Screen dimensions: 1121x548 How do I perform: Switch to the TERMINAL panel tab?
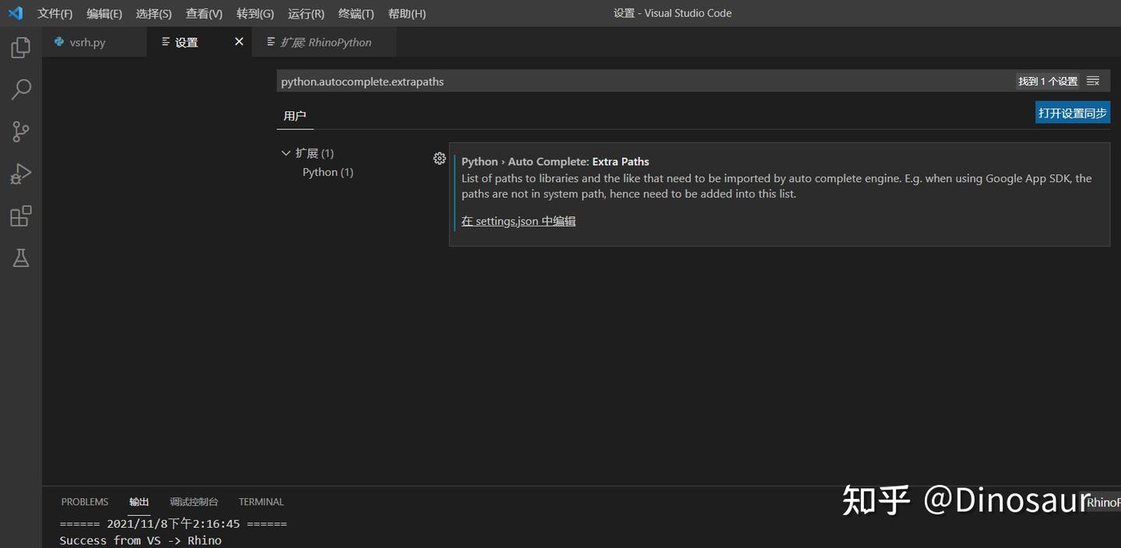[260, 501]
